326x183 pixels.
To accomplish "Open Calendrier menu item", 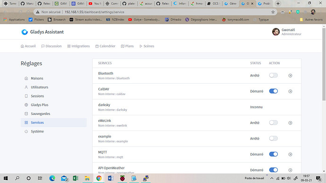I will click(x=105, y=46).
